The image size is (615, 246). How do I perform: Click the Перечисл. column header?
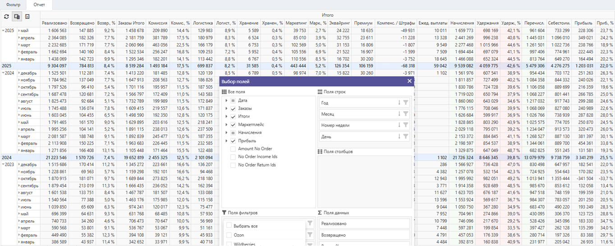pyautogui.click(x=535, y=23)
